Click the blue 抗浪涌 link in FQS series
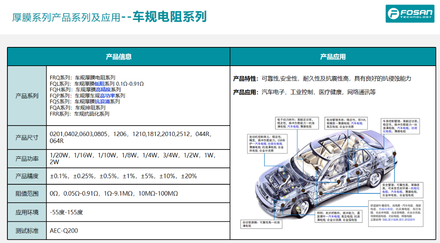The width and height of the screenshot is (440, 243). point(102,102)
